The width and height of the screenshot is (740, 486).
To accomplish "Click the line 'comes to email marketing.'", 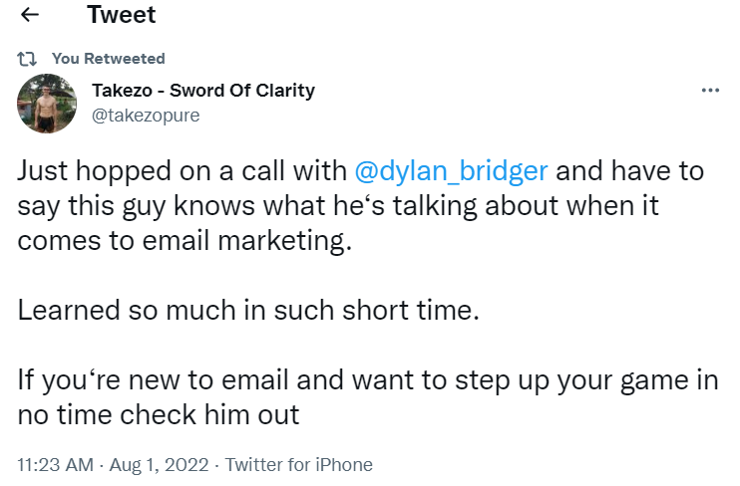I will click(x=185, y=242).
